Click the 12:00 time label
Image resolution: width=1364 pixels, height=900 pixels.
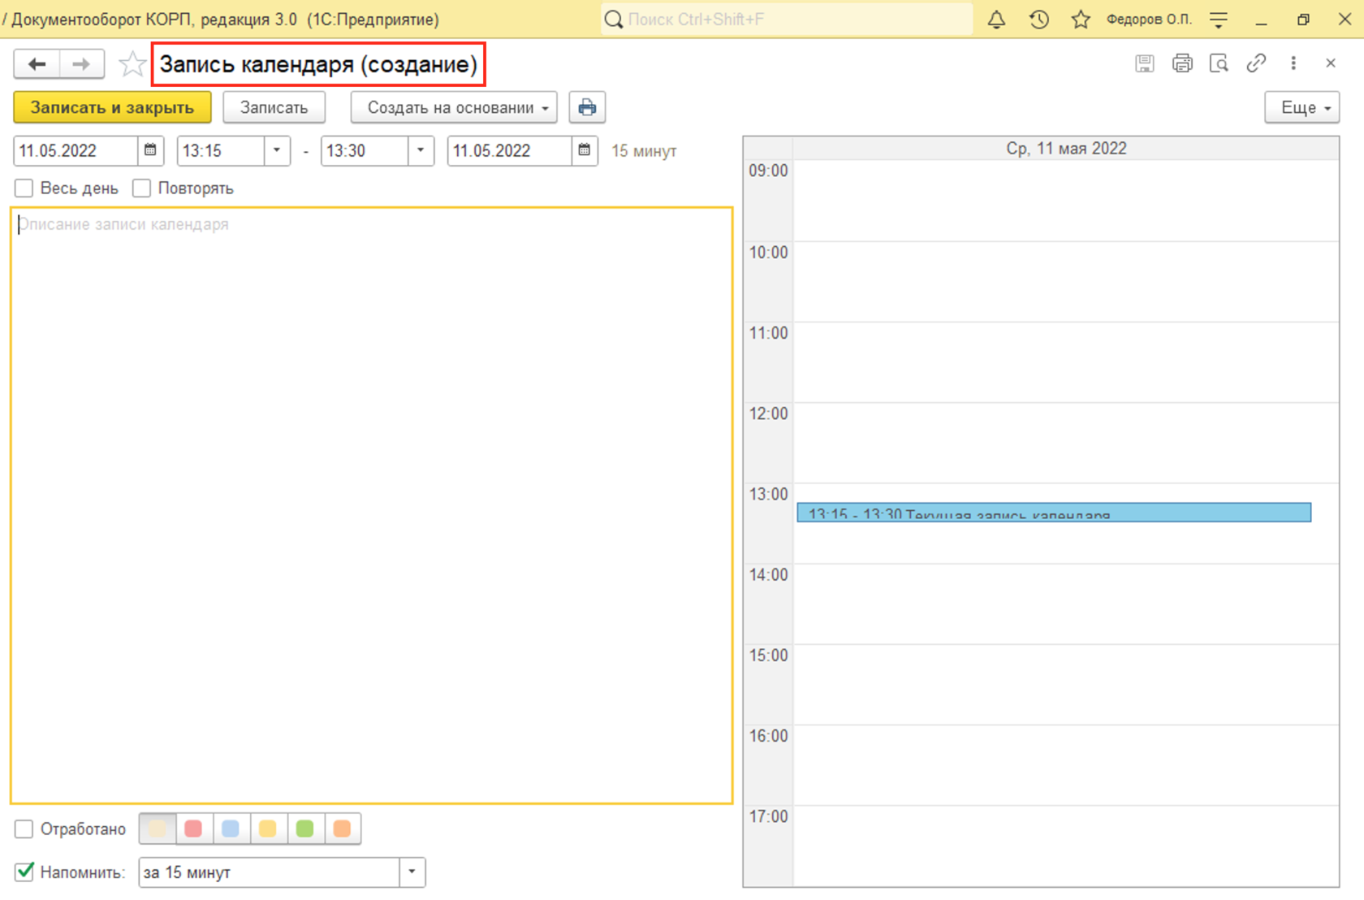(768, 413)
